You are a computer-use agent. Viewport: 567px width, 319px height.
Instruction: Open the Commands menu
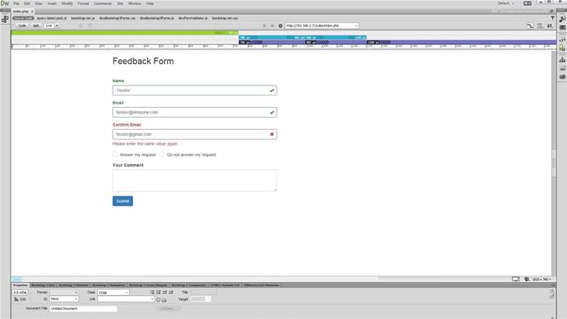coord(103,3)
